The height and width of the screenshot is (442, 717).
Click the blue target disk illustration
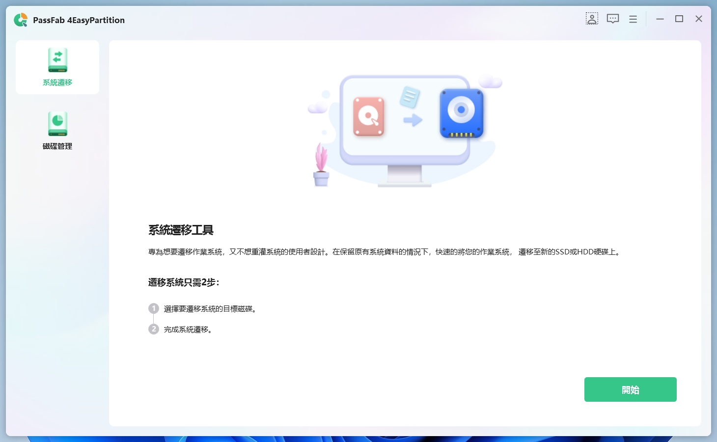point(461,113)
